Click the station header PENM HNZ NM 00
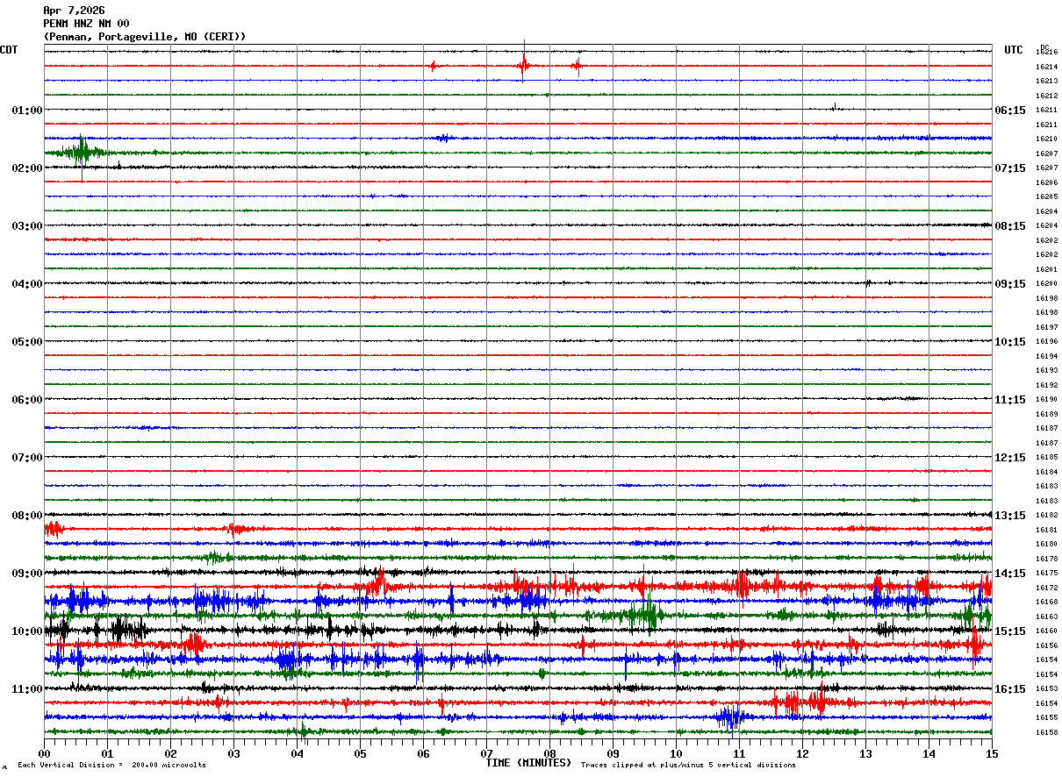The width and height of the screenshot is (1062, 777). (x=86, y=24)
